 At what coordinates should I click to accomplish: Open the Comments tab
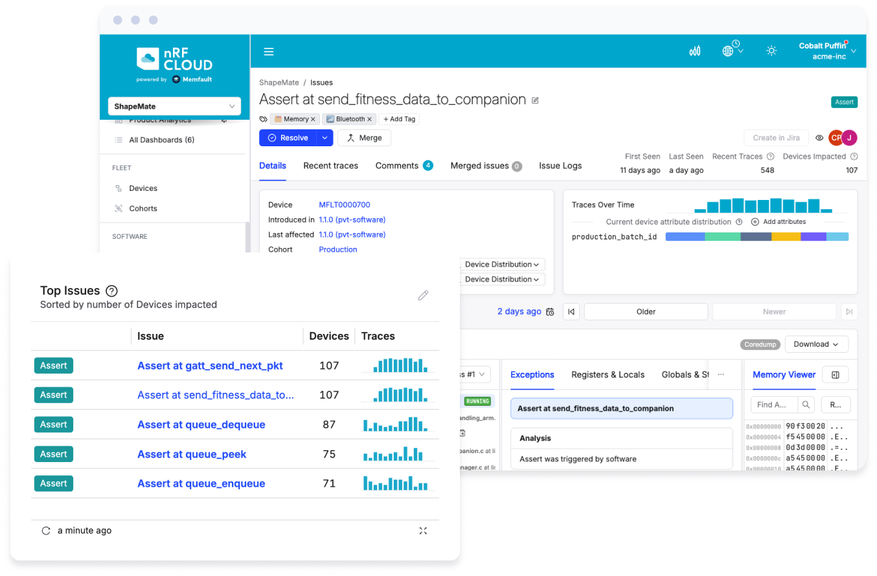point(397,166)
